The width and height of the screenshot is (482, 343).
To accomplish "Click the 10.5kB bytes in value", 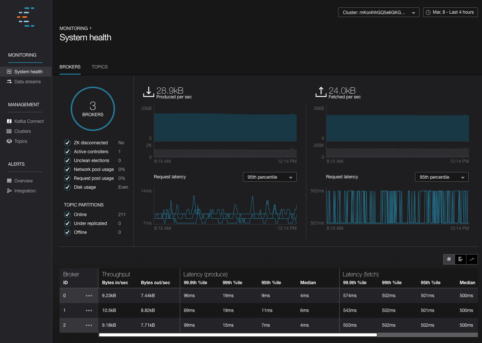I will click(x=109, y=310).
